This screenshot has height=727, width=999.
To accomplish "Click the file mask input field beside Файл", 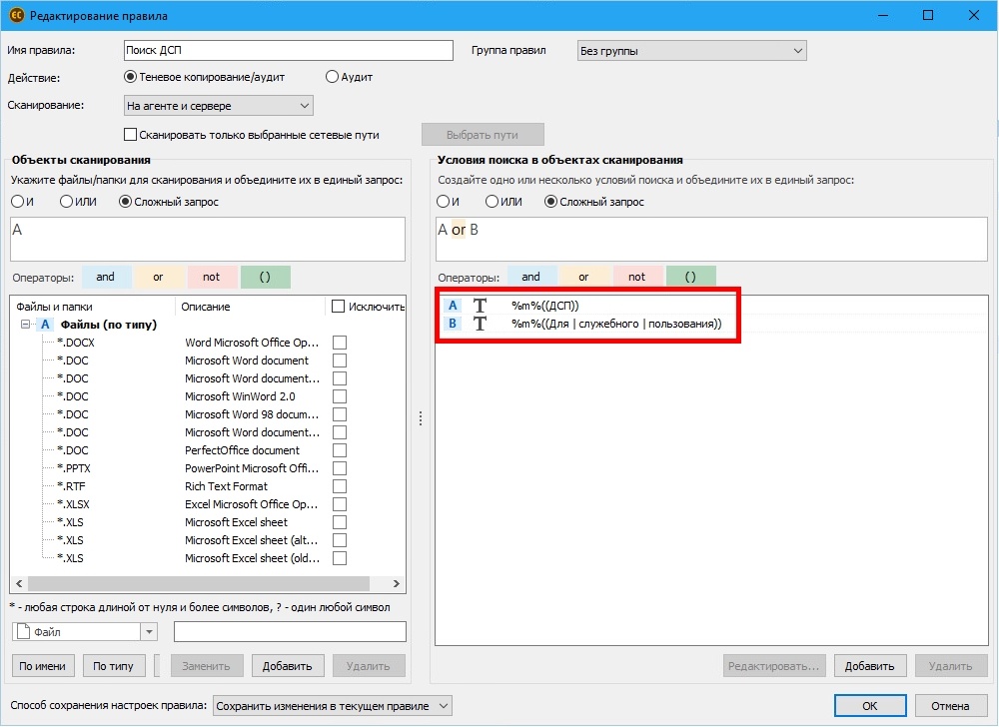I will (x=290, y=631).
